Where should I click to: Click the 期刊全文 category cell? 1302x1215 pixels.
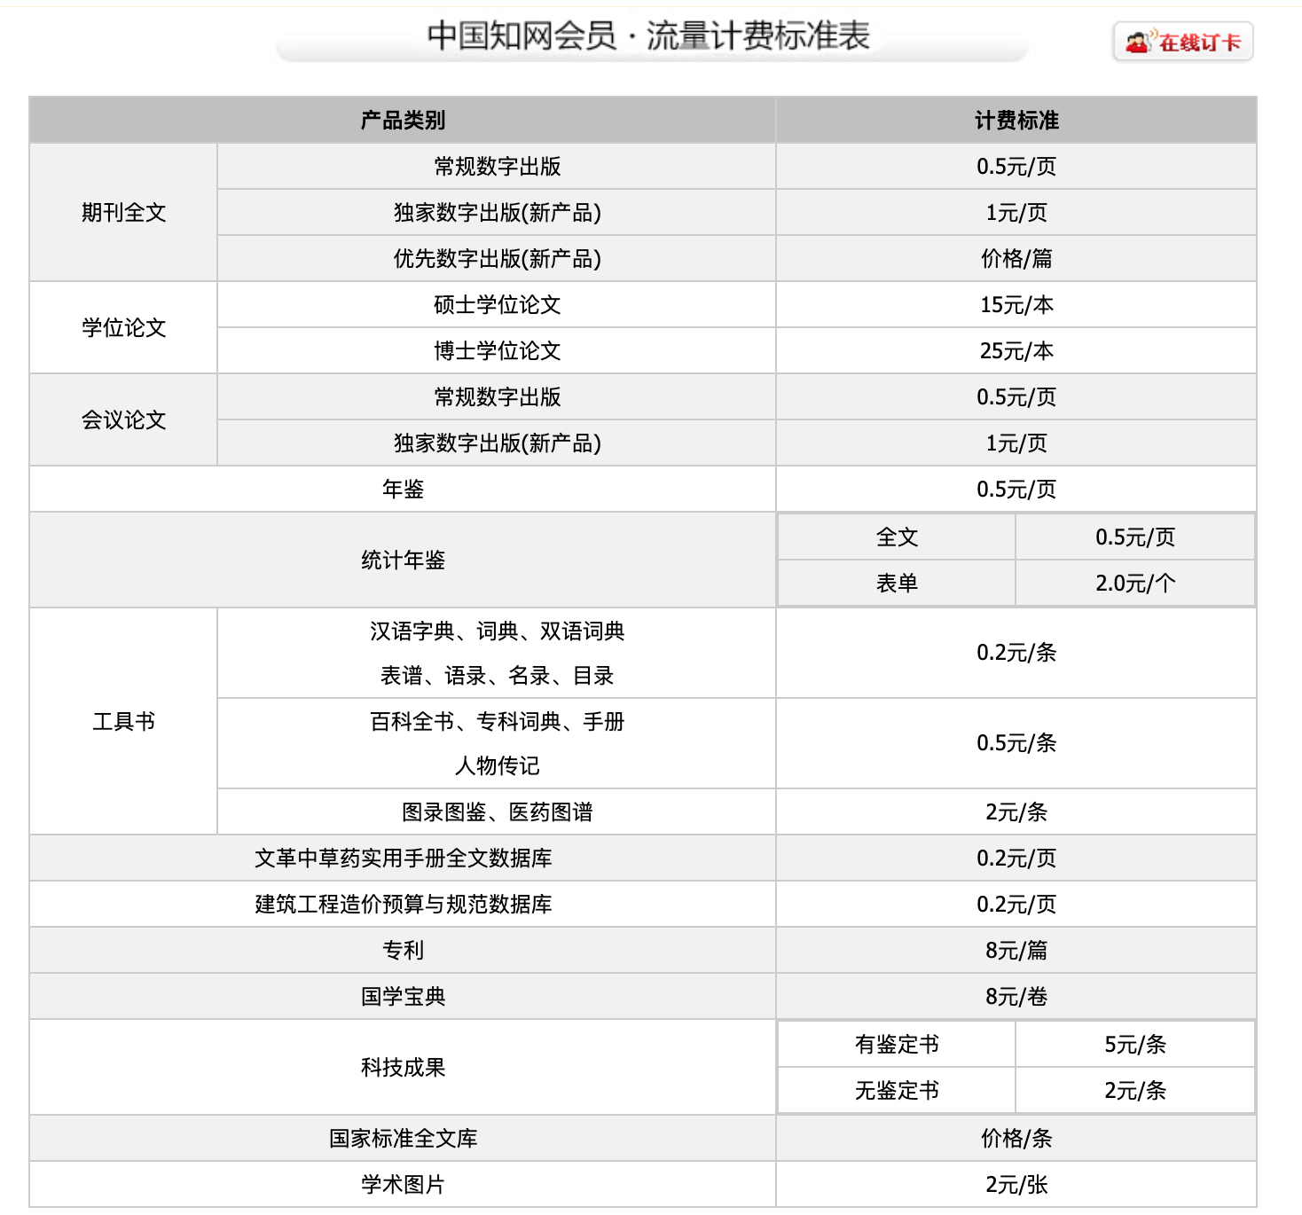pyautogui.click(x=123, y=212)
